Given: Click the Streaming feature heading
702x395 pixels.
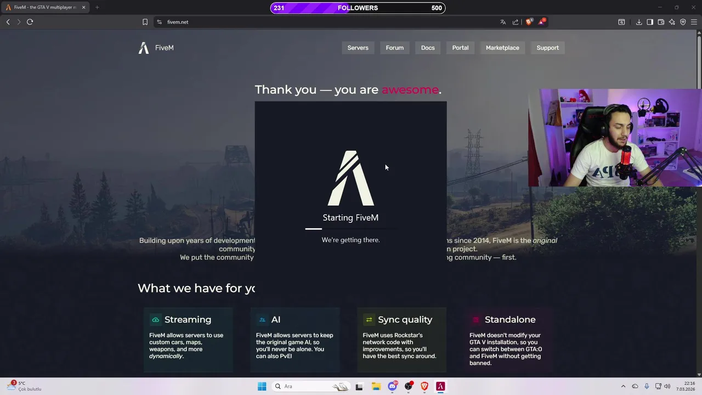Looking at the screenshot, I should pyautogui.click(x=188, y=319).
